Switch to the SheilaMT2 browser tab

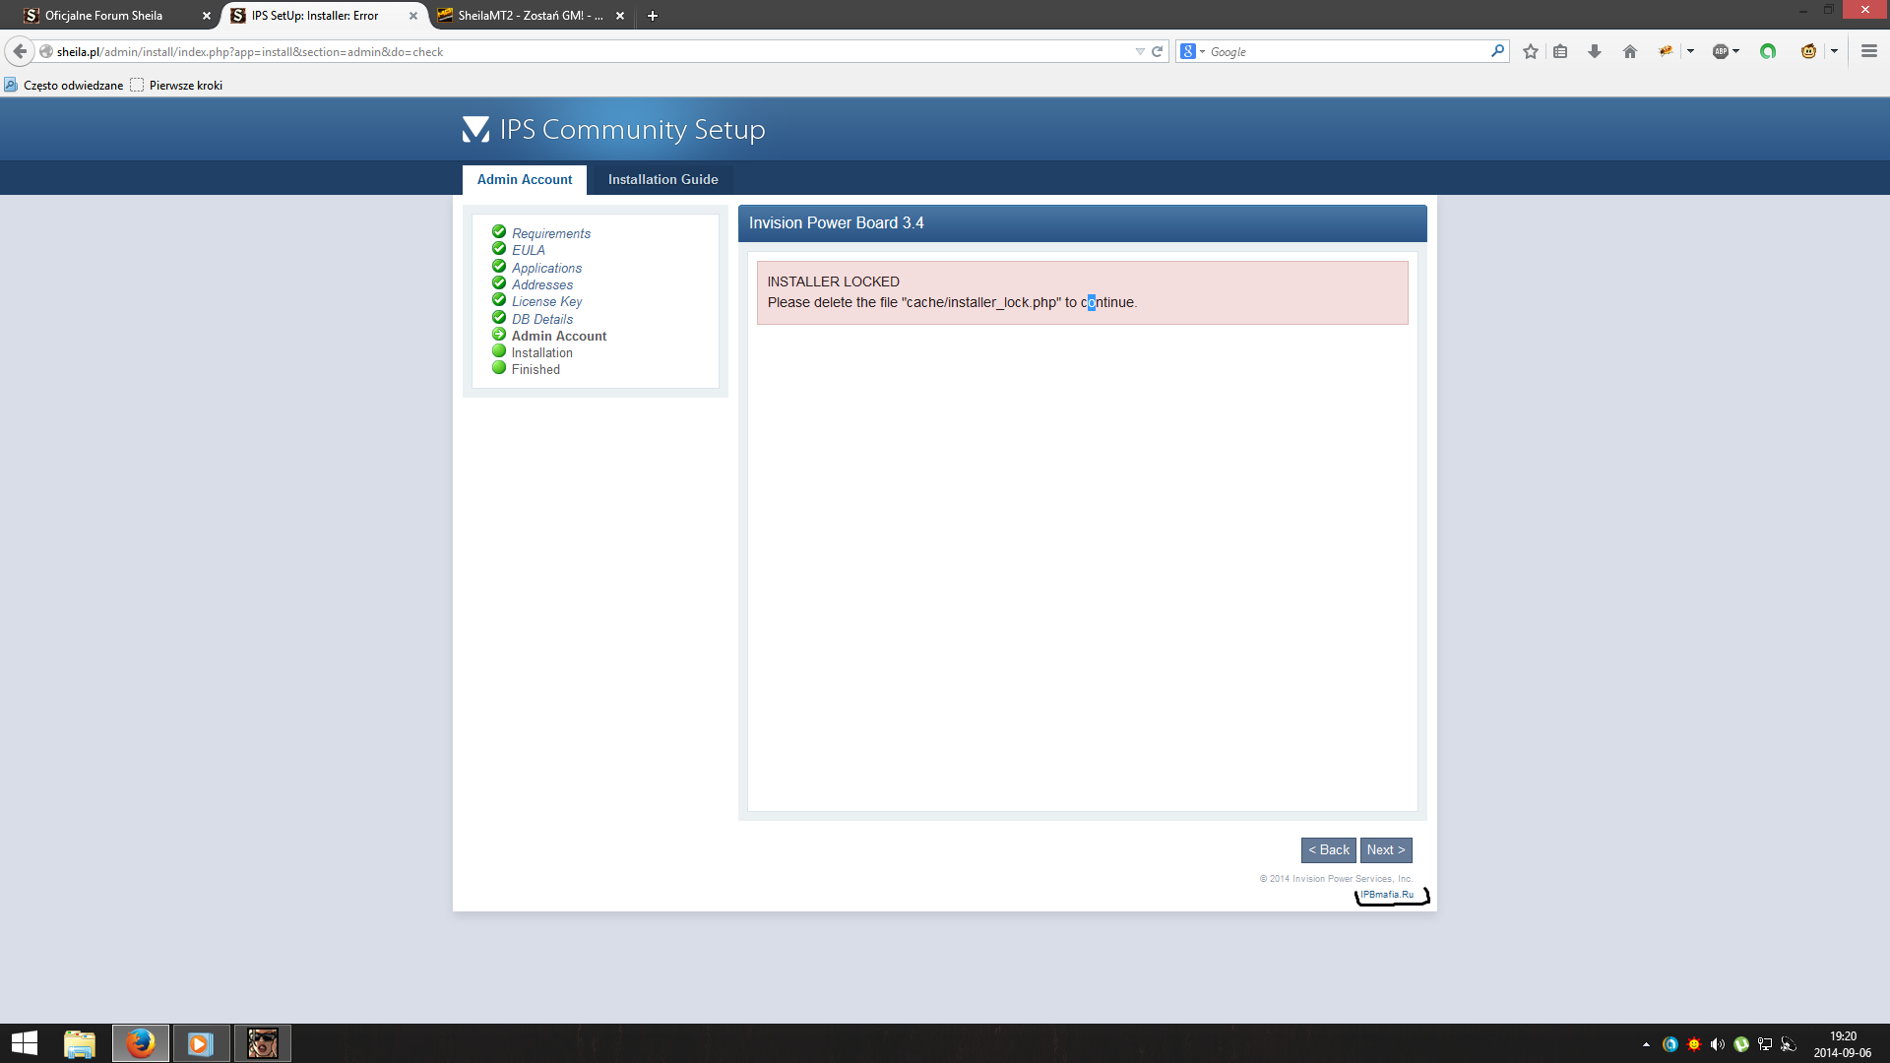[x=532, y=16]
